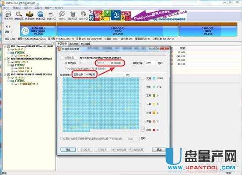
Task: Click the Select Disk (选择硬盘) button in the dialog
Action: pos(69,58)
